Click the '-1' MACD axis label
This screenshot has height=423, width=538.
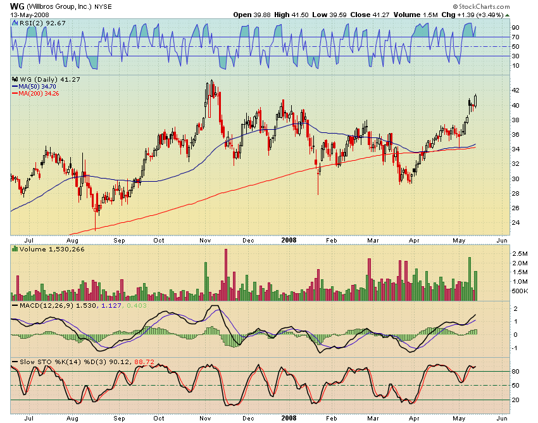pyautogui.click(x=515, y=348)
